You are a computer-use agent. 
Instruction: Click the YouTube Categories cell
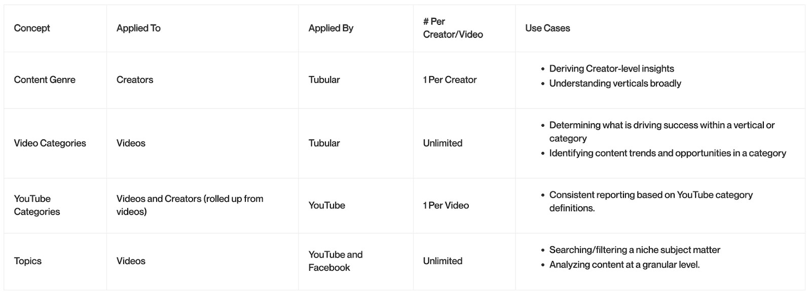click(x=37, y=205)
